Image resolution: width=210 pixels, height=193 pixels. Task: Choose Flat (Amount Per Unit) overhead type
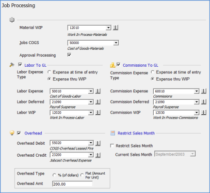[82, 175]
